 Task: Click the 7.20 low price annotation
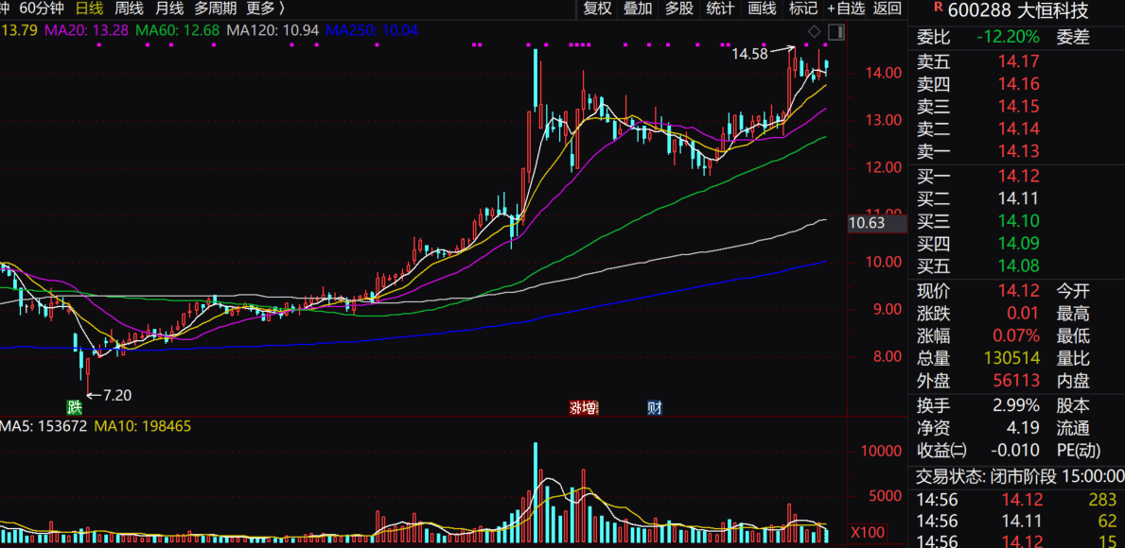(116, 395)
